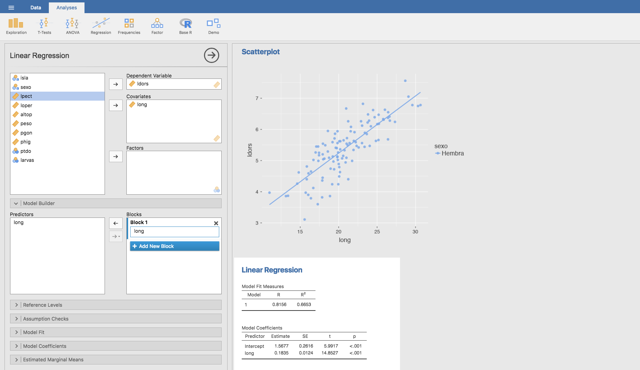Screen dimensions: 640x370
Task: Open the Exploration analyses menu
Action: coord(16,26)
